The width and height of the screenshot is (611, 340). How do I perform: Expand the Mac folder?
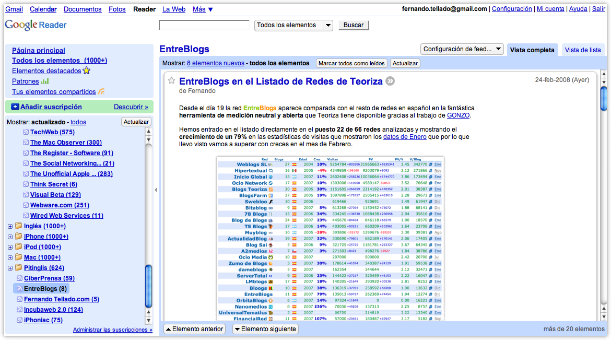pyautogui.click(x=10, y=257)
